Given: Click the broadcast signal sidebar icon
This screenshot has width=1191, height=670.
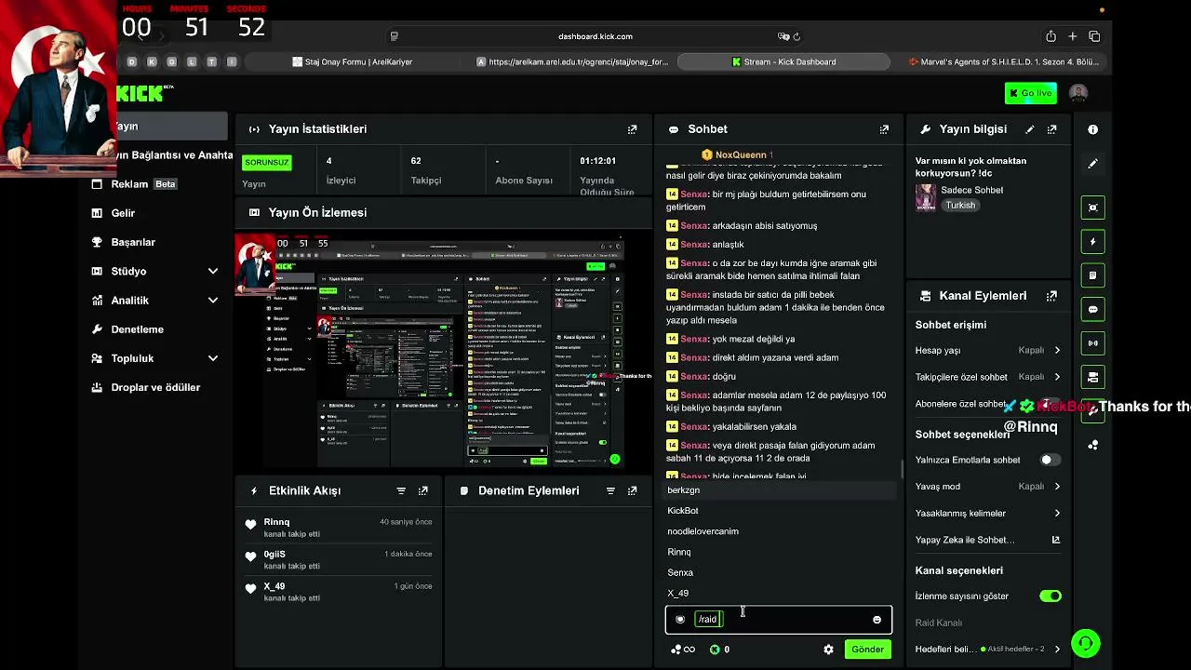Looking at the screenshot, I should tap(1093, 343).
